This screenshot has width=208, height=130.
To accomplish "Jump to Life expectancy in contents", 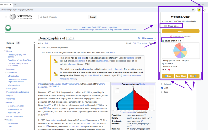I will click(14, 85).
